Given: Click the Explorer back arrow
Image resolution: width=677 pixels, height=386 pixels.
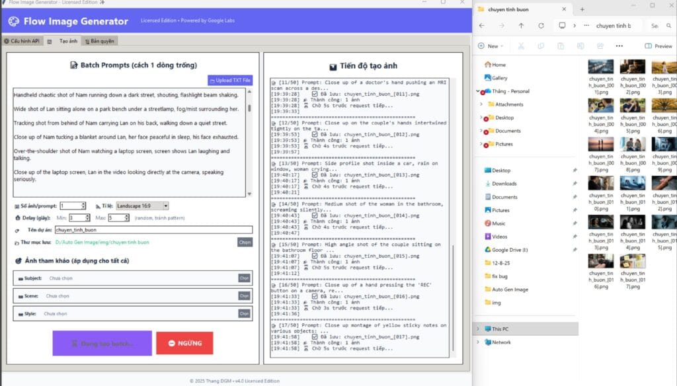Looking at the screenshot, I should [482, 26].
